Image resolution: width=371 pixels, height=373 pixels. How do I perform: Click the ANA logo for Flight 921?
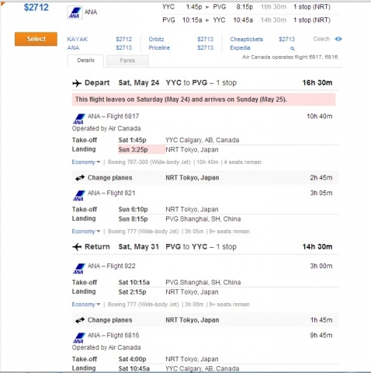click(79, 196)
